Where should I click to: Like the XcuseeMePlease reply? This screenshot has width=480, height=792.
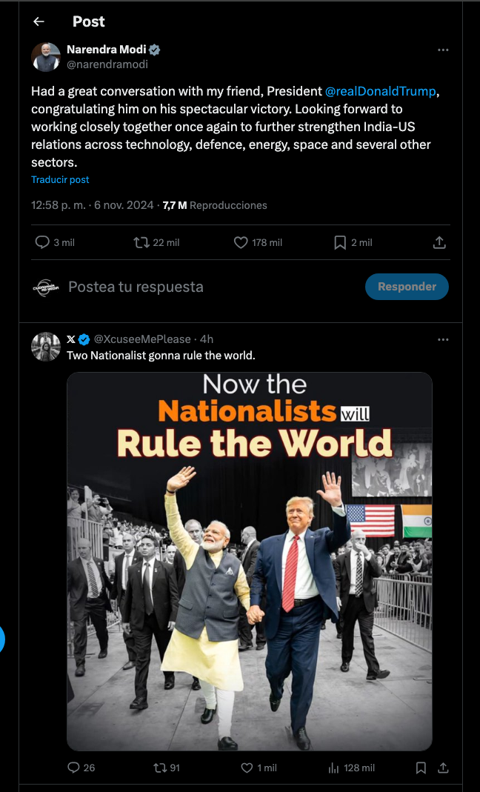[247, 768]
